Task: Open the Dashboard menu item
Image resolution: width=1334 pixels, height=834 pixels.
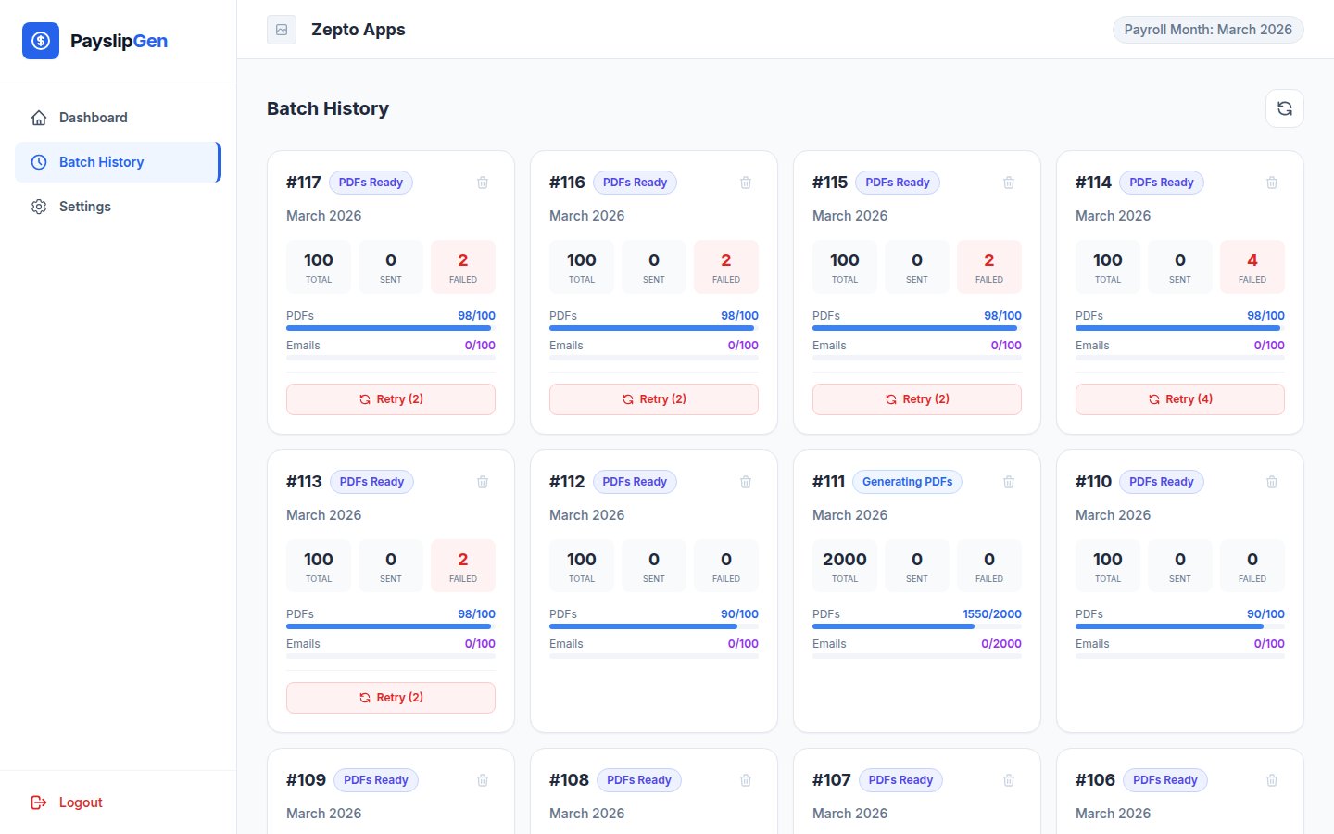Action: pos(118,118)
